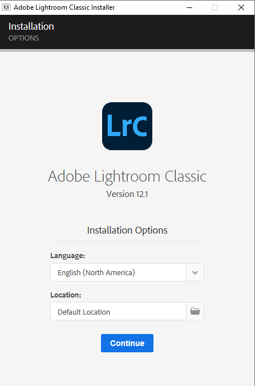Click the Location: field label

[x=66, y=295]
